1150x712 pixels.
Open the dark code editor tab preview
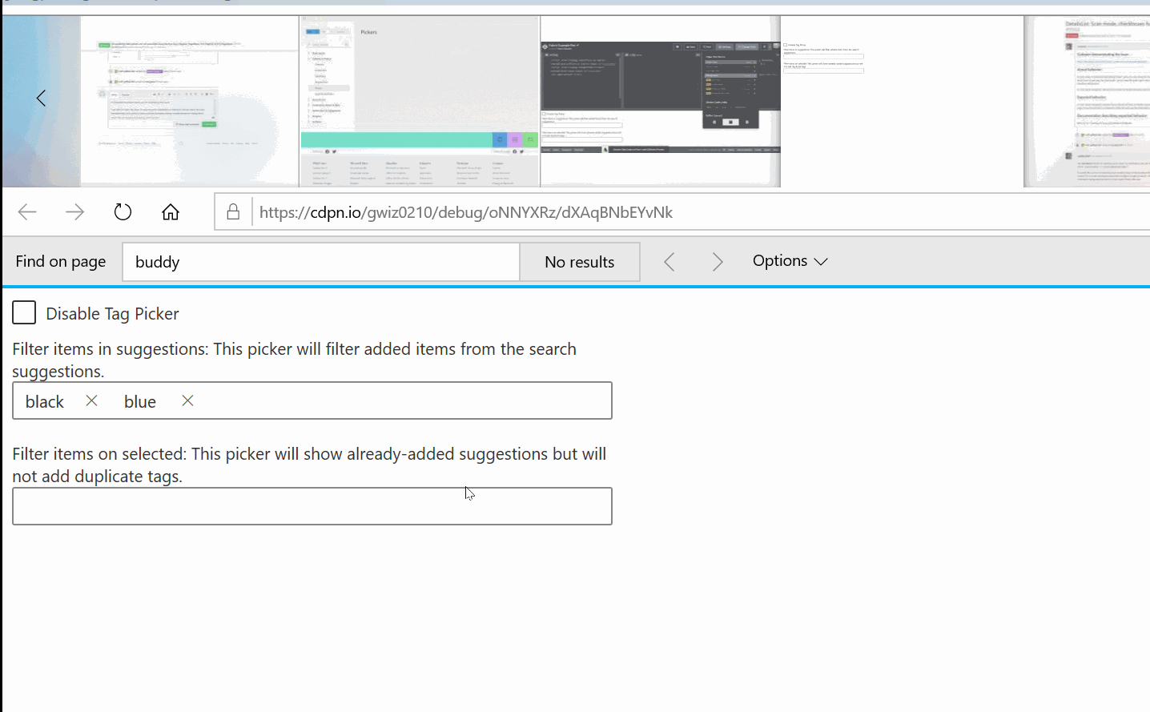[659, 99]
